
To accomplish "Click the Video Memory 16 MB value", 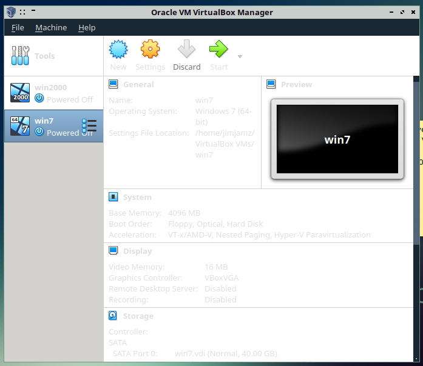I will point(216,267).
